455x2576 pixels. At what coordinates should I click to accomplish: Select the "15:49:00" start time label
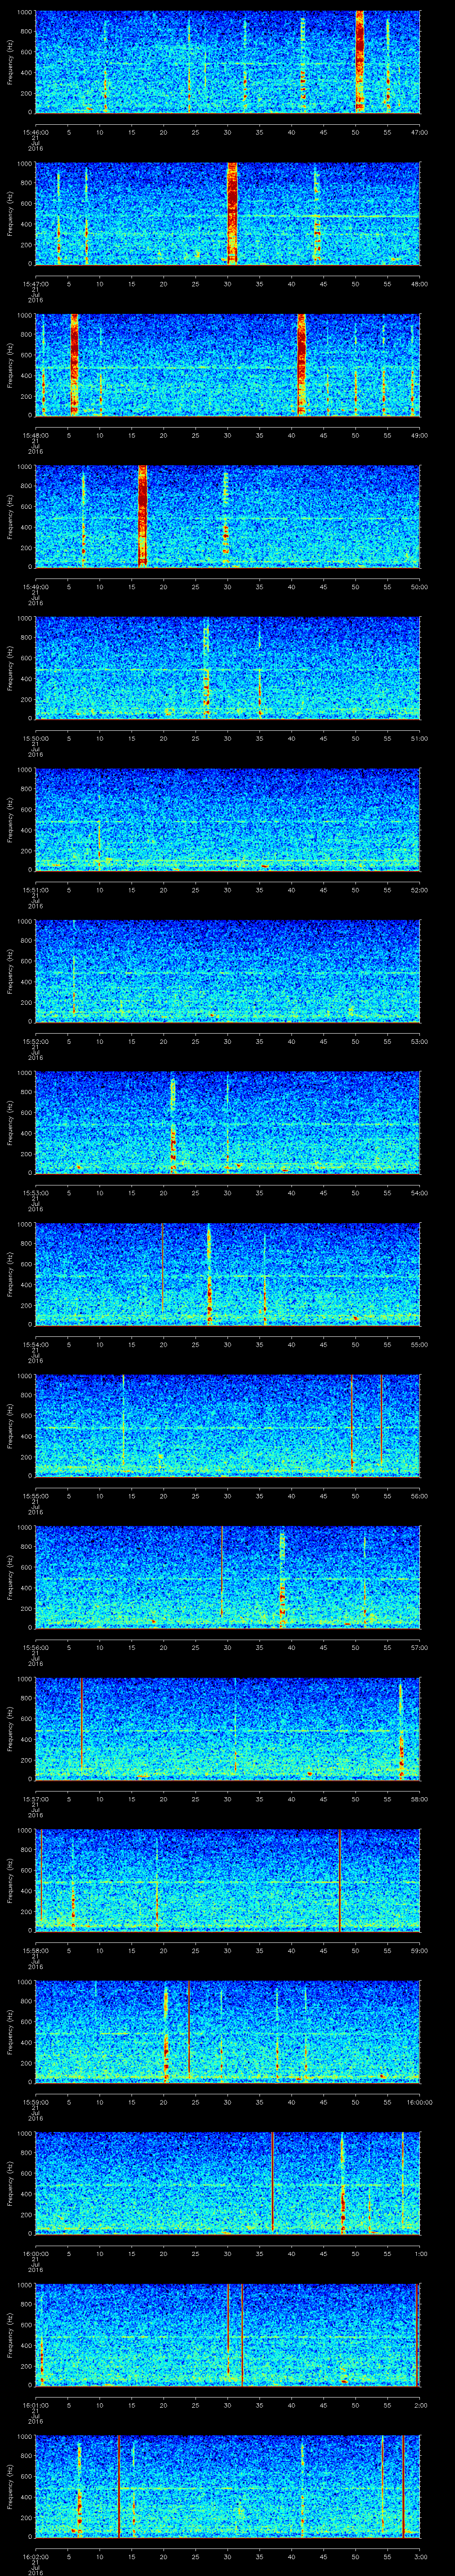coord(36,587)
